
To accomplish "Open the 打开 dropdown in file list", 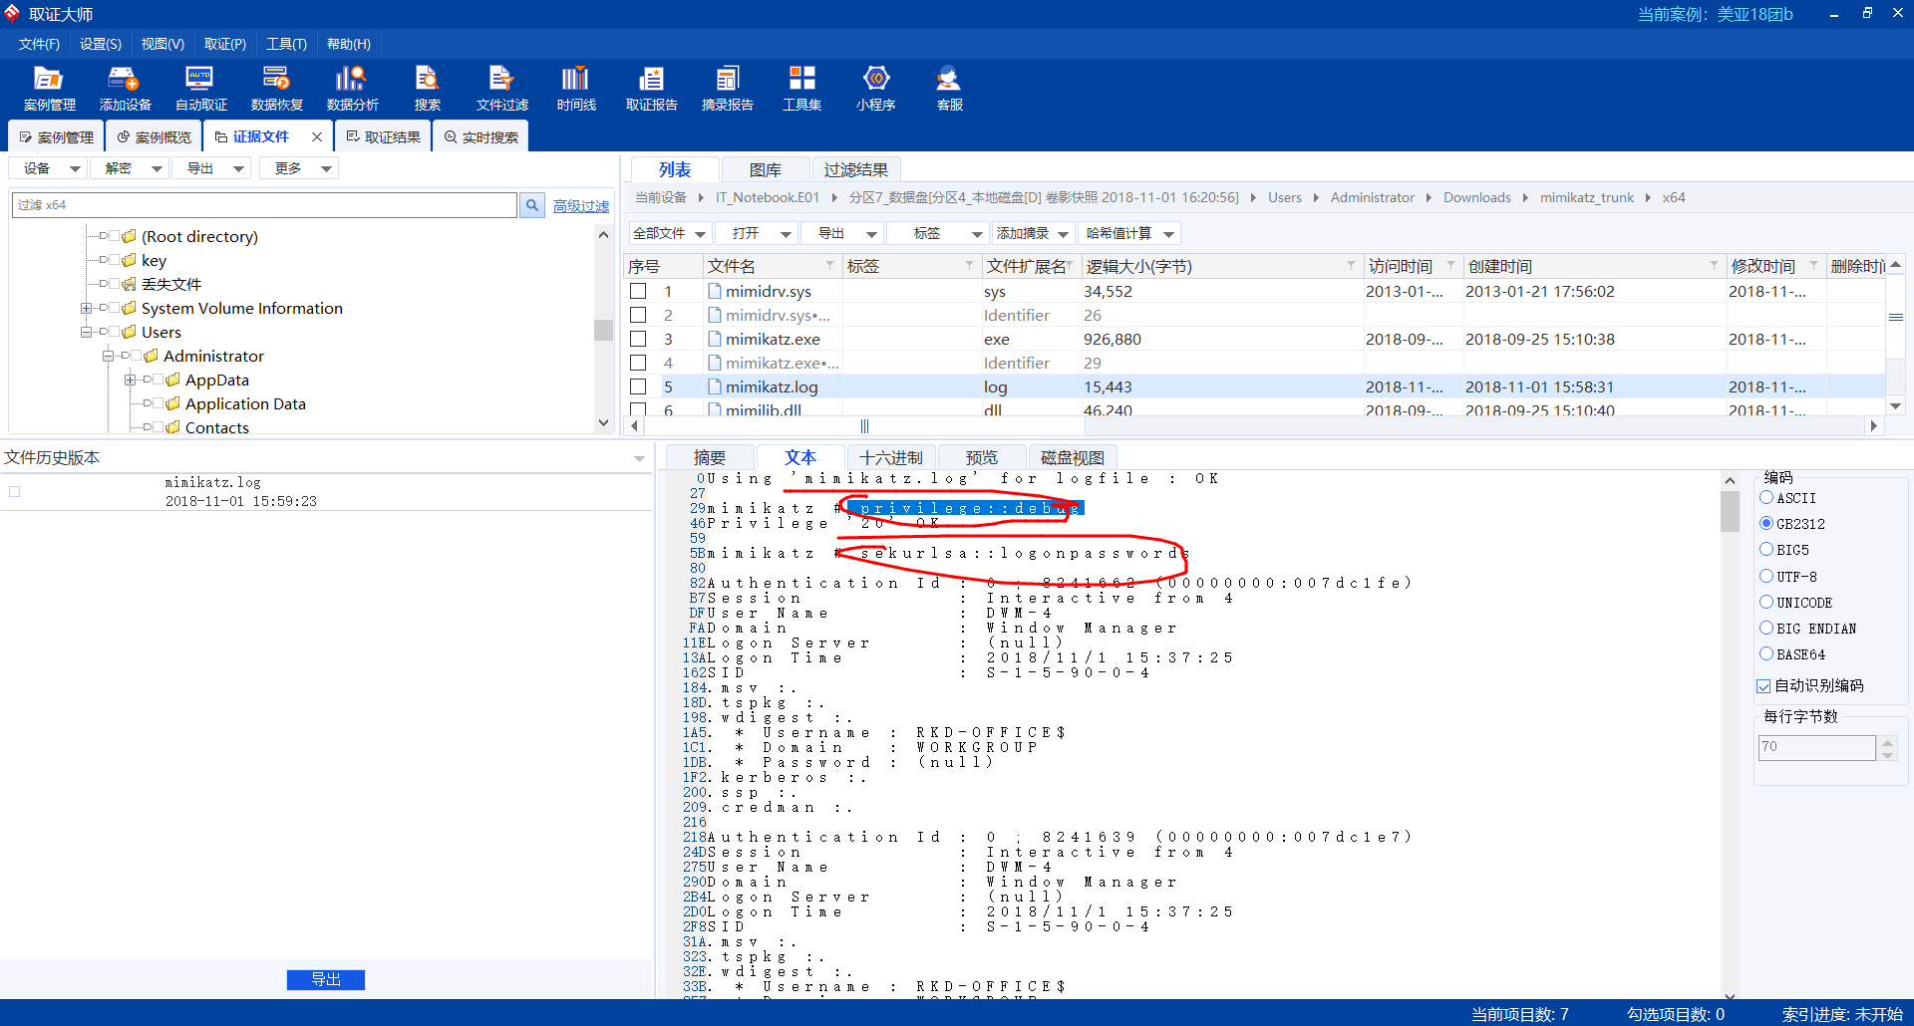I will tap(757, 233).
